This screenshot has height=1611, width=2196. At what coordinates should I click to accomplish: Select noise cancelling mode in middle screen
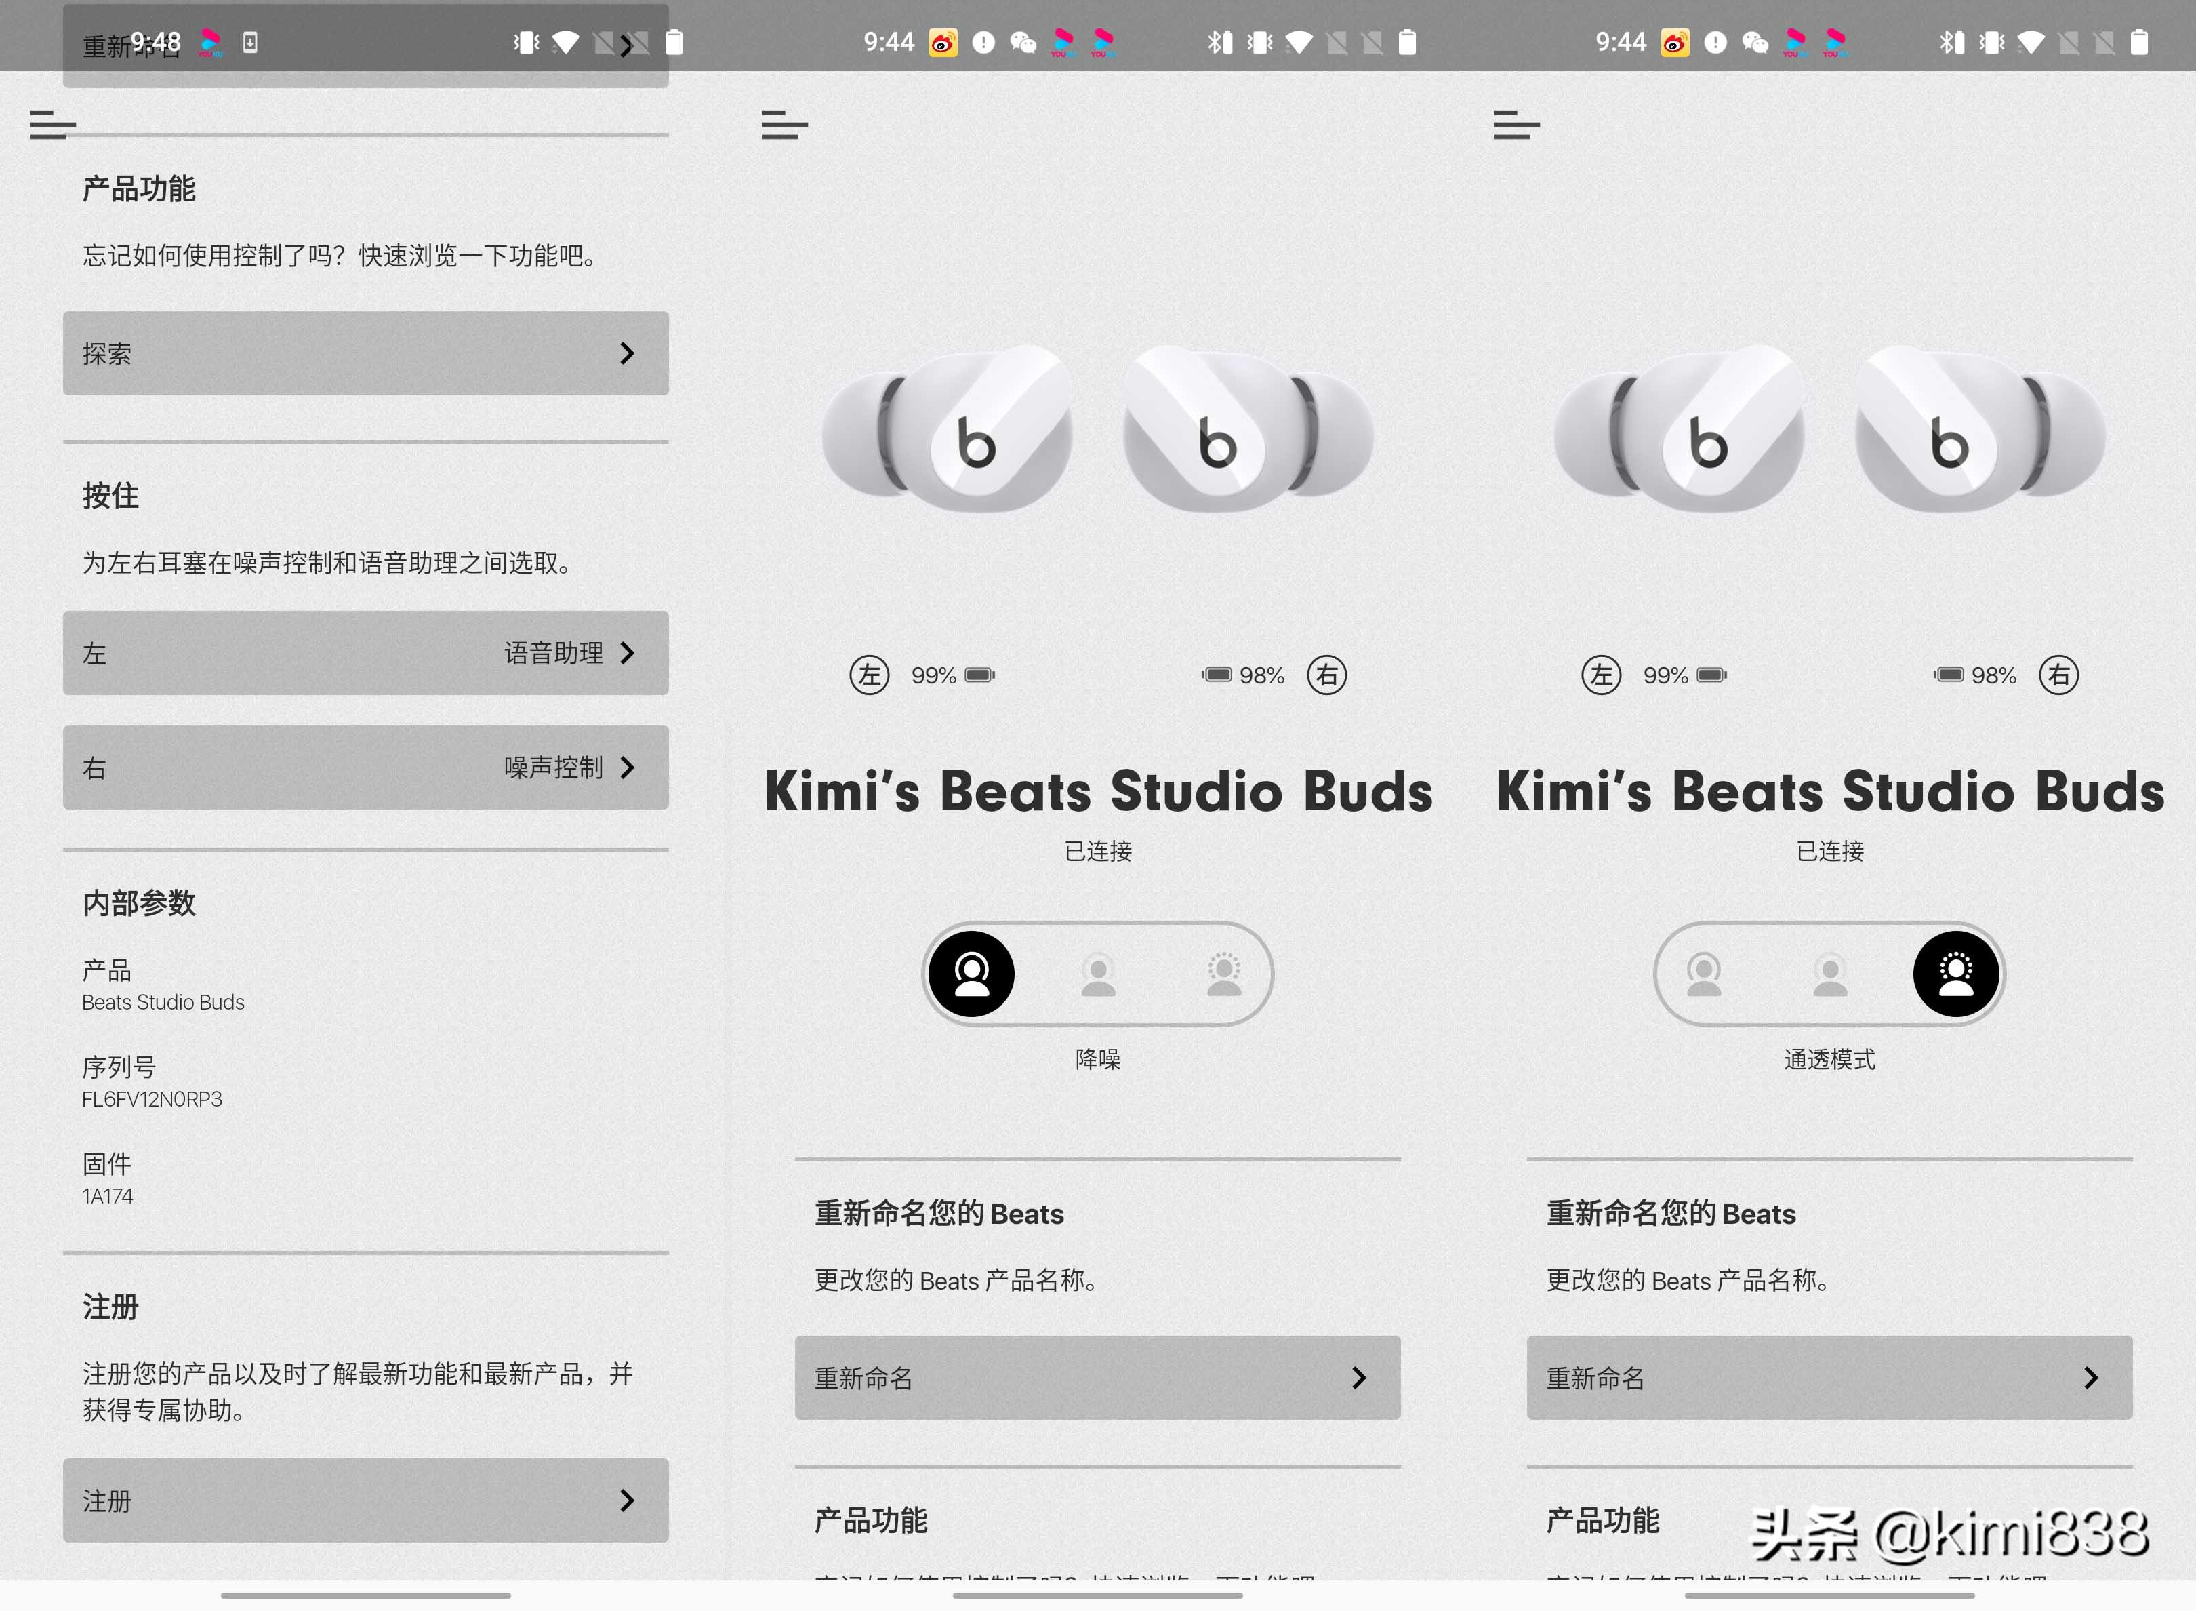click(971, 973)
